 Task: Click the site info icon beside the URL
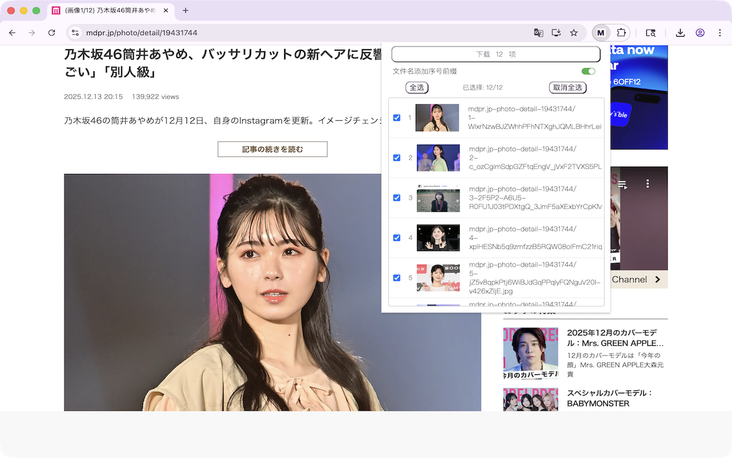click(x=76, y=33)
